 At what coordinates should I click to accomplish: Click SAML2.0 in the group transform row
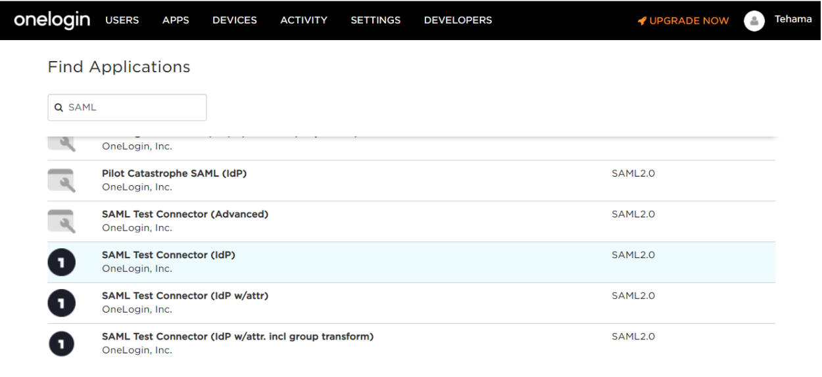(633, 337)
